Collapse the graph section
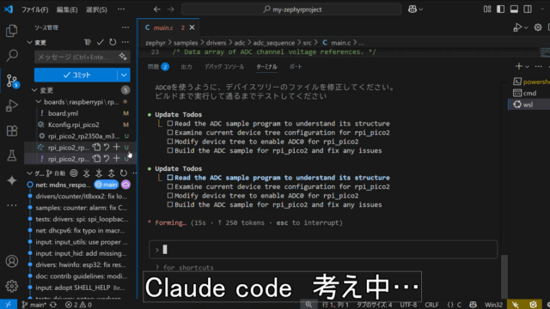Viewport: 550px width, 309px height. 30,173
